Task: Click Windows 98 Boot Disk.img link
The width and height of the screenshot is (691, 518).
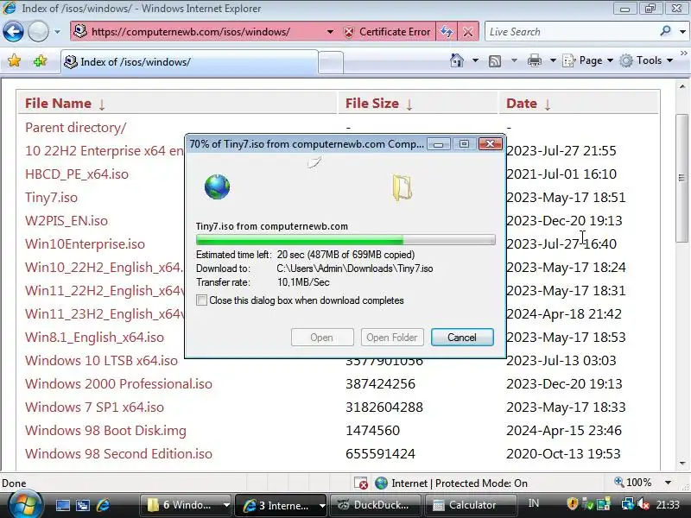Action: click(105, 431)
